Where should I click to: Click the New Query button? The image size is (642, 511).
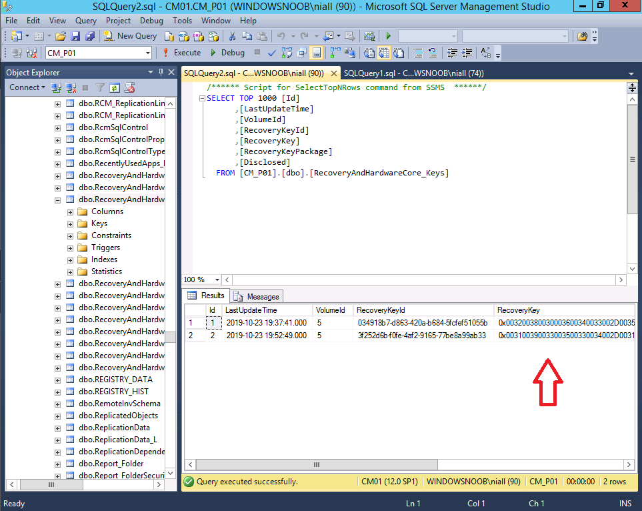coord(130,36)
